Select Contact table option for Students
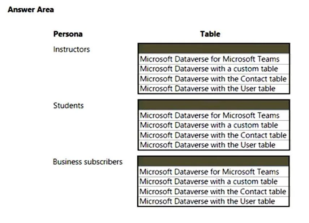The height and width of the screenshot is (223, 309). [214, 135]
